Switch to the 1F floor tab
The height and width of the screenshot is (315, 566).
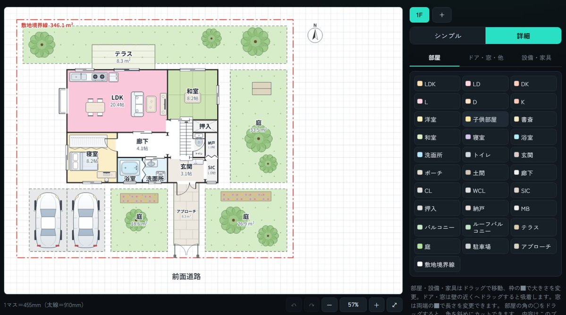pyautogui.click(x=419, y=15)
